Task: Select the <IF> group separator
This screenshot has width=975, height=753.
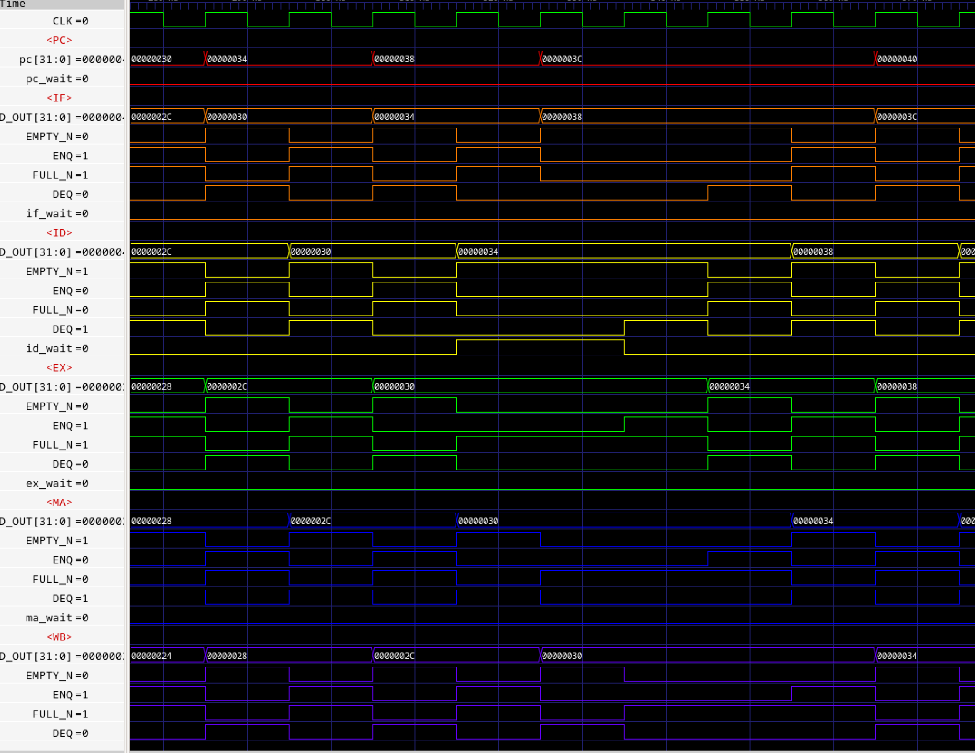Action: [x=59, y=98]
